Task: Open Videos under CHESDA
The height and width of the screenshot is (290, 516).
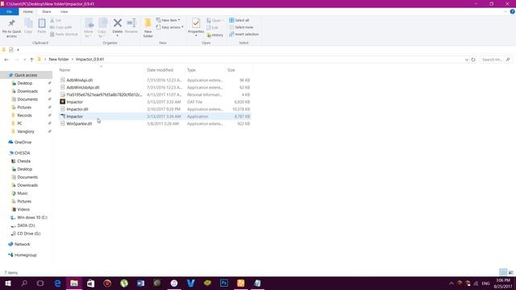Action: pos(23,209)
